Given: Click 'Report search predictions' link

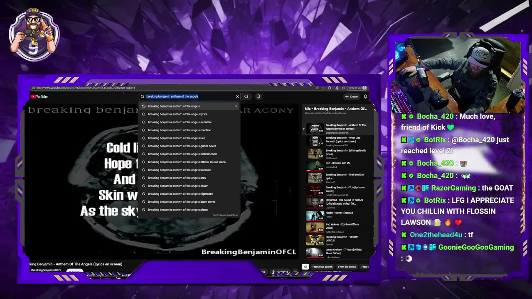Looking at the screenshot, I should click(x=225, y=215).
